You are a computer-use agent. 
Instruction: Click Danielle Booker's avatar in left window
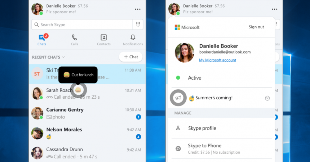37,9
